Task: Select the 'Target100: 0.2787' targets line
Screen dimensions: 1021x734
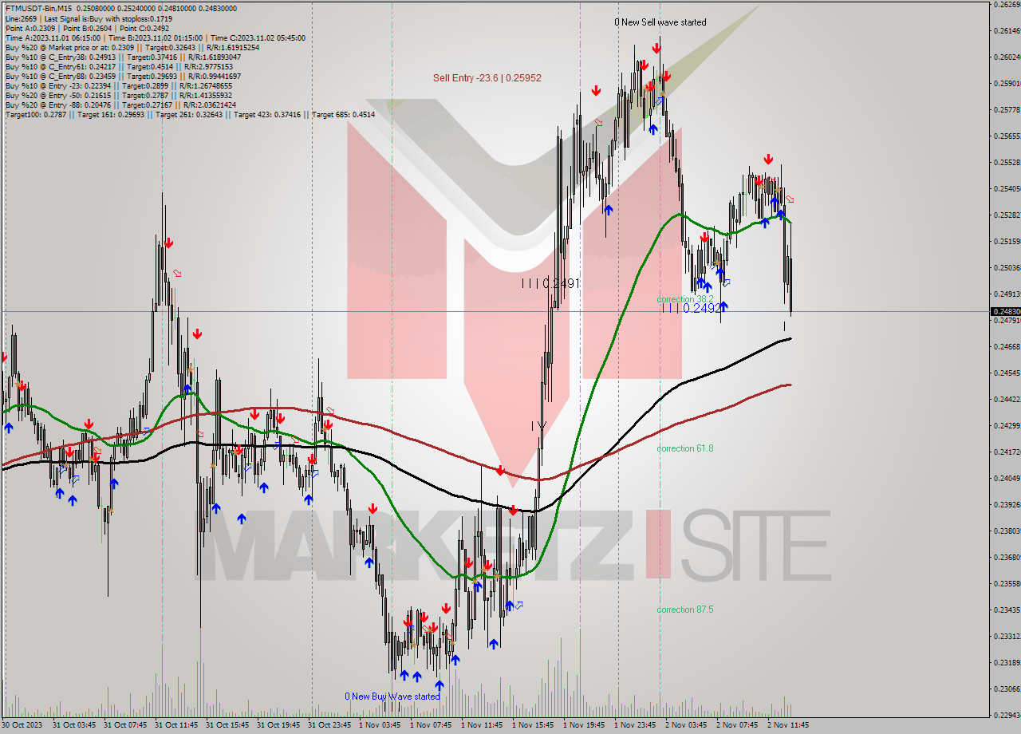Action: coord(190,114)
